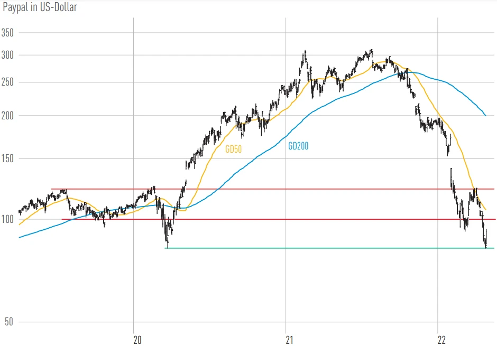
Task: Select the blue GD200 label
Action: (x=298, y=146)
